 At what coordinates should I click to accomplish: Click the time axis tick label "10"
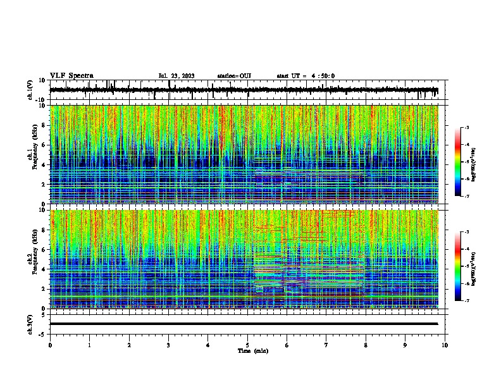(445, 345)
